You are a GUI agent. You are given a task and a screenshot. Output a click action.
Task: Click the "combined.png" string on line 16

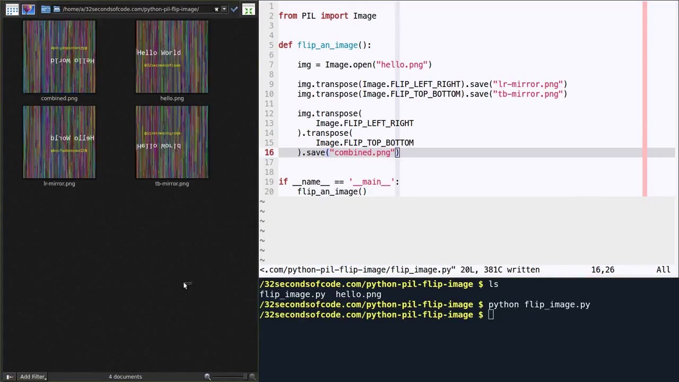(x=362, y=153)
